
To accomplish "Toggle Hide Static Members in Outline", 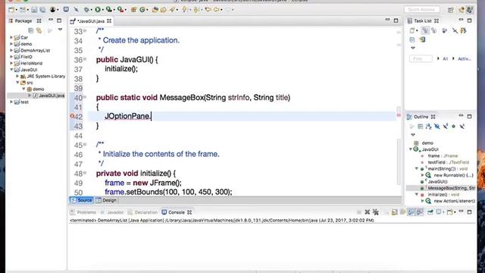I will 445,127.
